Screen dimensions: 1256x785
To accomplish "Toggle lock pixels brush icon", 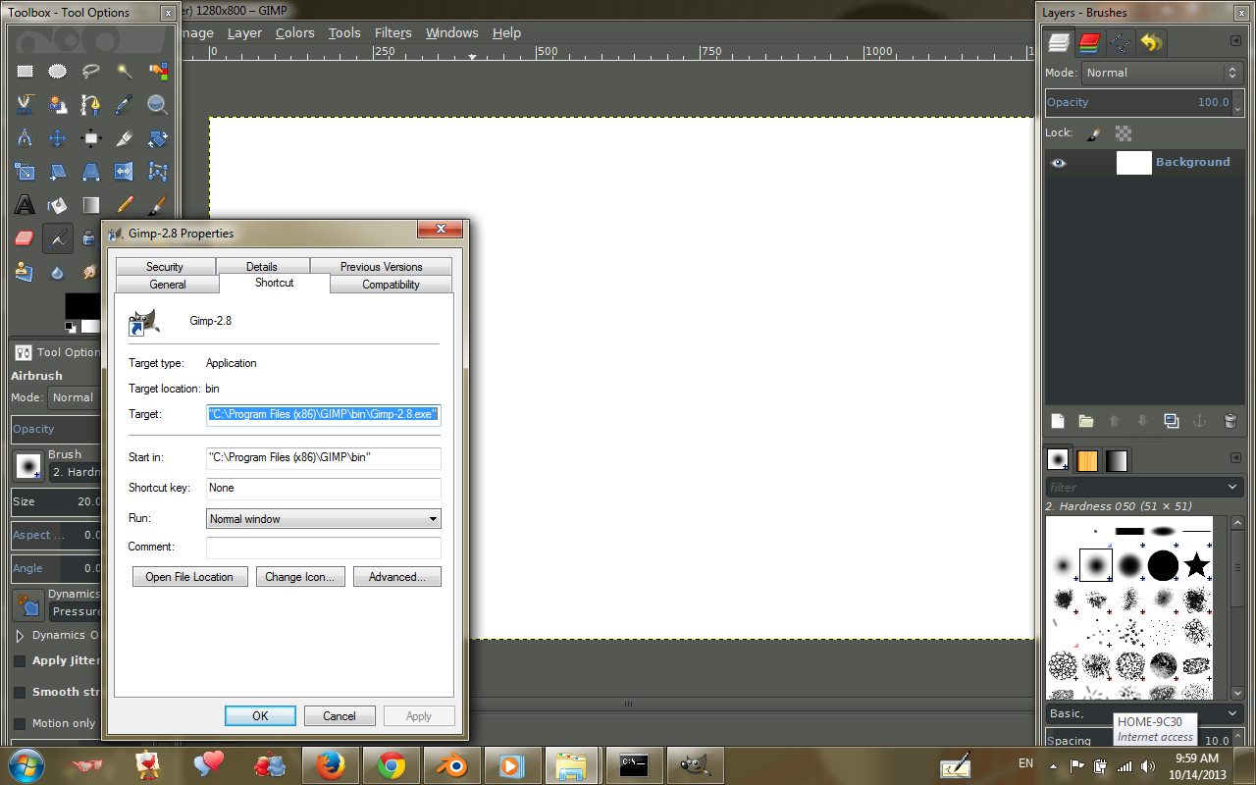I will 1096,132.
